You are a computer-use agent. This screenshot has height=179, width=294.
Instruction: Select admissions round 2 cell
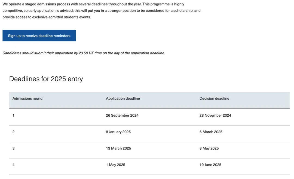pos(14,132)
